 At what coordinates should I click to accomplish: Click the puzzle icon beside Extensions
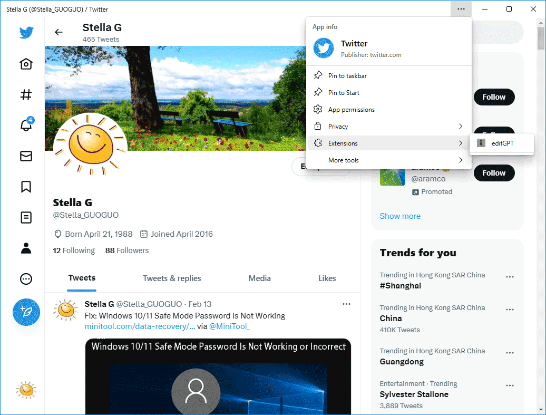tap(318, 143)
